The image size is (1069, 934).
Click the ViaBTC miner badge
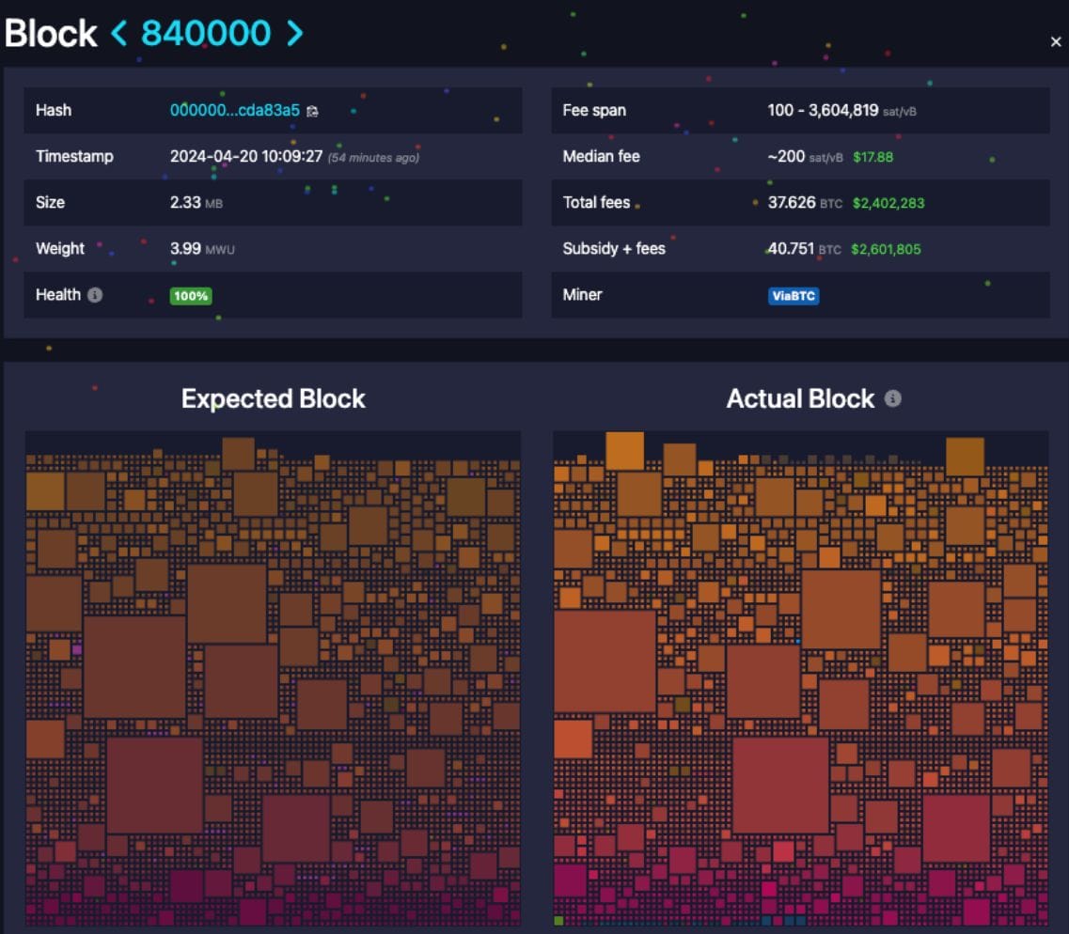tap(794, 295)
